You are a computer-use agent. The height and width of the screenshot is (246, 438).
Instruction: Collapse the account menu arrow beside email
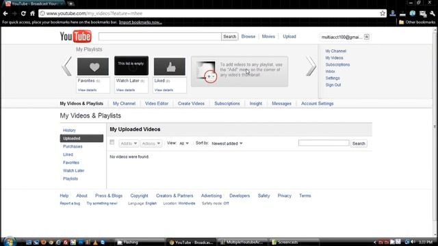click(x=367, y=37)
